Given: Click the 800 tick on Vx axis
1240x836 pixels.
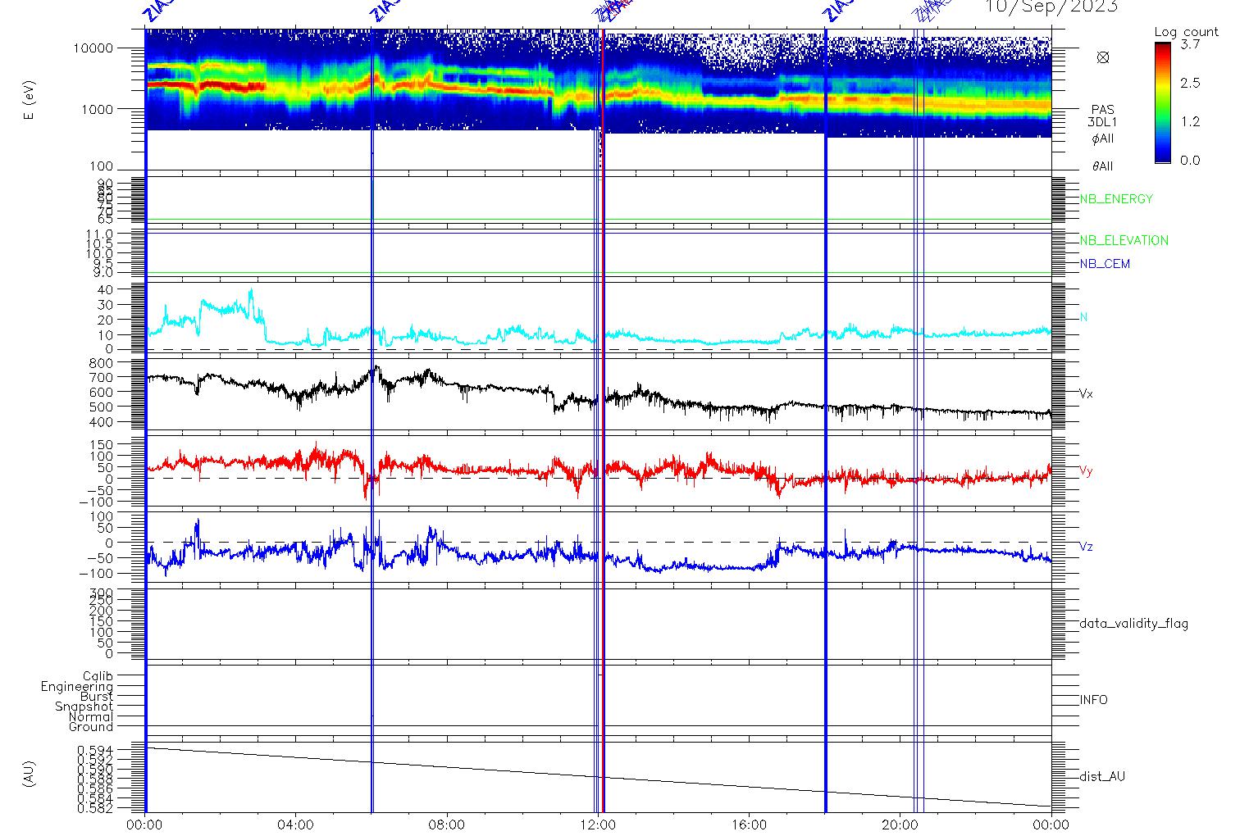Looking at the screenshot, I should (x=102, y=362).
